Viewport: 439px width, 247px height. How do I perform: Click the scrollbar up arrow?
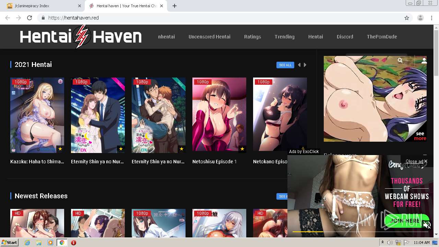coord(436,27)
